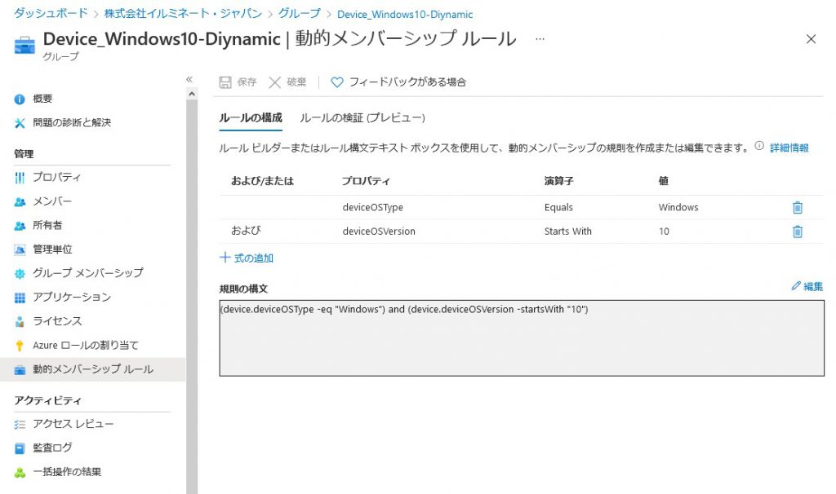Open the 詳細情報 link

789,148
